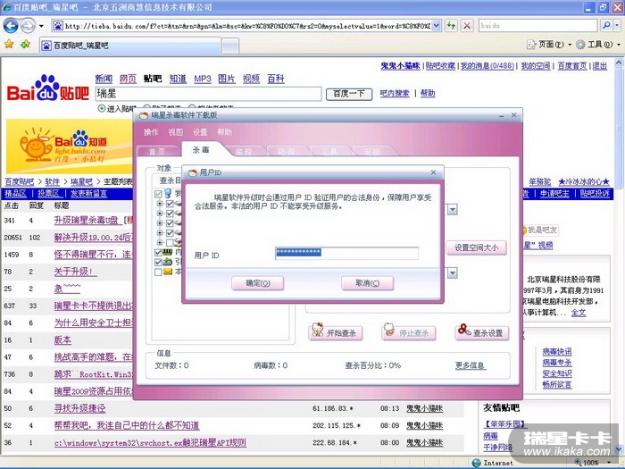The width and height of the screenshot is (625, 469).
Task: Open the Recent Pages dropdown beside Forward
Action: point(41,26)
